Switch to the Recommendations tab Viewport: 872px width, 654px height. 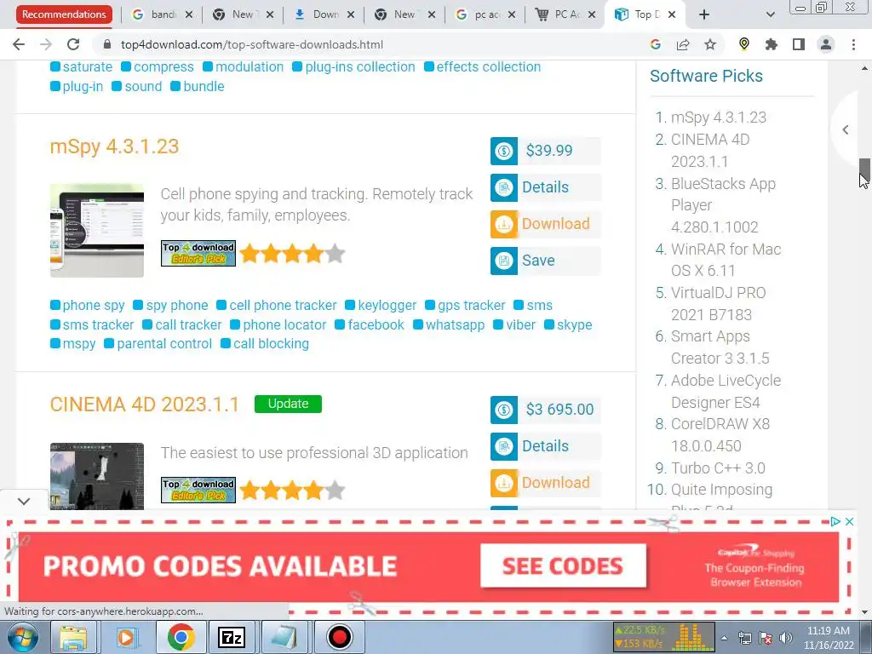(x=64, y=14)
